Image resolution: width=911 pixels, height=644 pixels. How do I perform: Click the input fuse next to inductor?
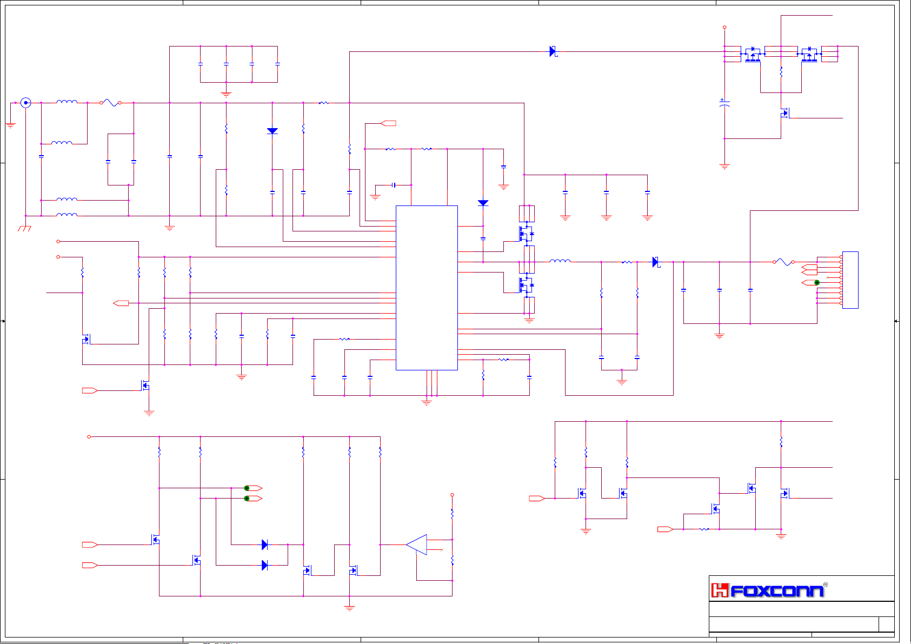[x=110, y=102]
